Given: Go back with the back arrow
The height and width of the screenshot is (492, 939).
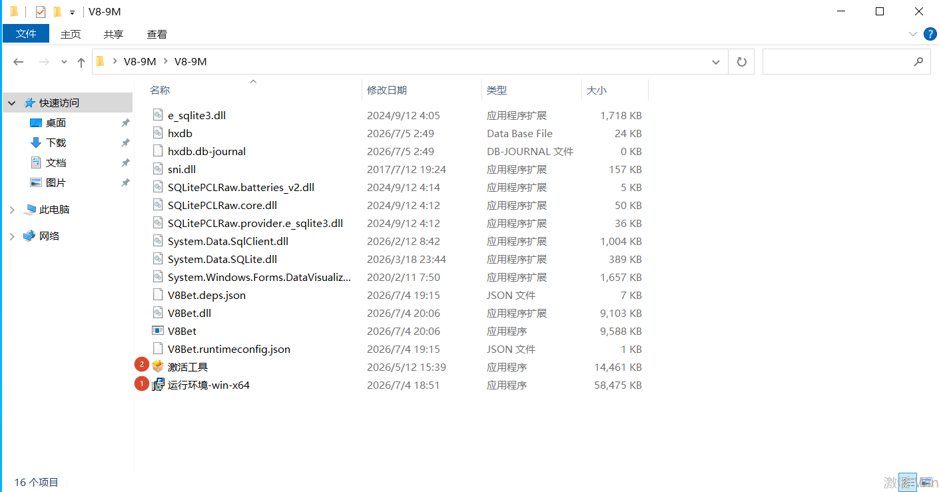Looking at the screenshot, I should pos(19,62).
